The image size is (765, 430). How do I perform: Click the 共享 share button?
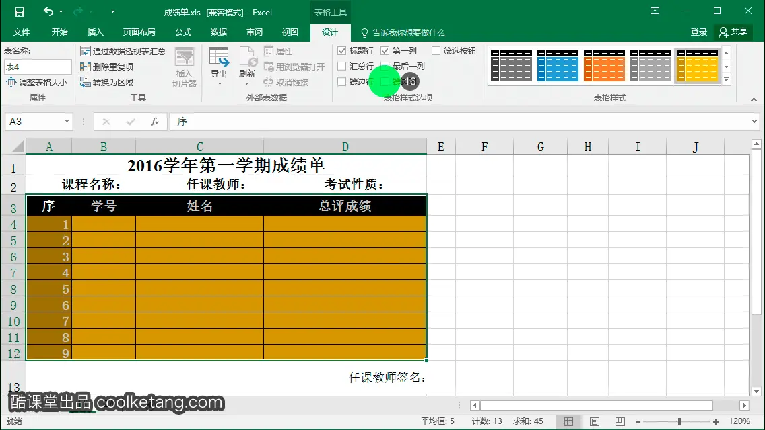click(x=733, y=32)
